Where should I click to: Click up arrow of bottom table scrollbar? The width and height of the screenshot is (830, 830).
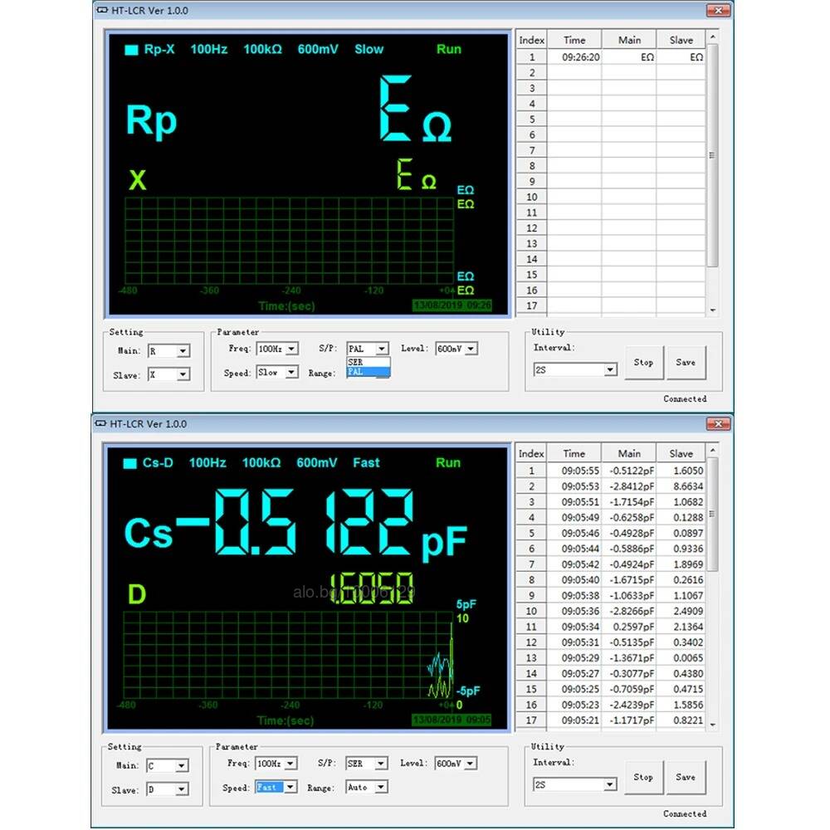(x=713, y=451)
